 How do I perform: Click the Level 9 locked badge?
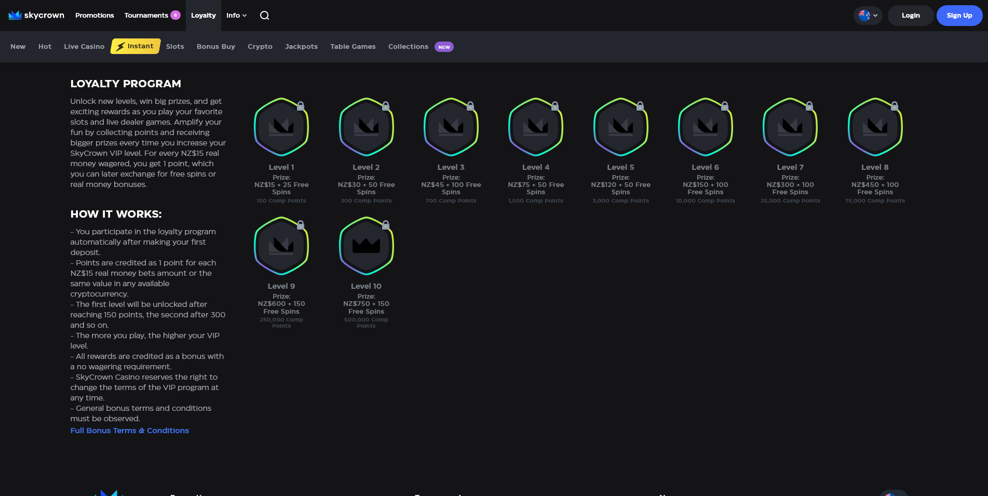281,246
